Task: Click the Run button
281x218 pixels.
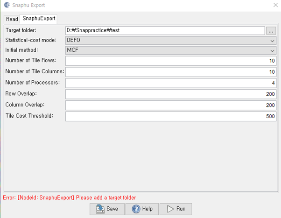Action: coord(176,209)
